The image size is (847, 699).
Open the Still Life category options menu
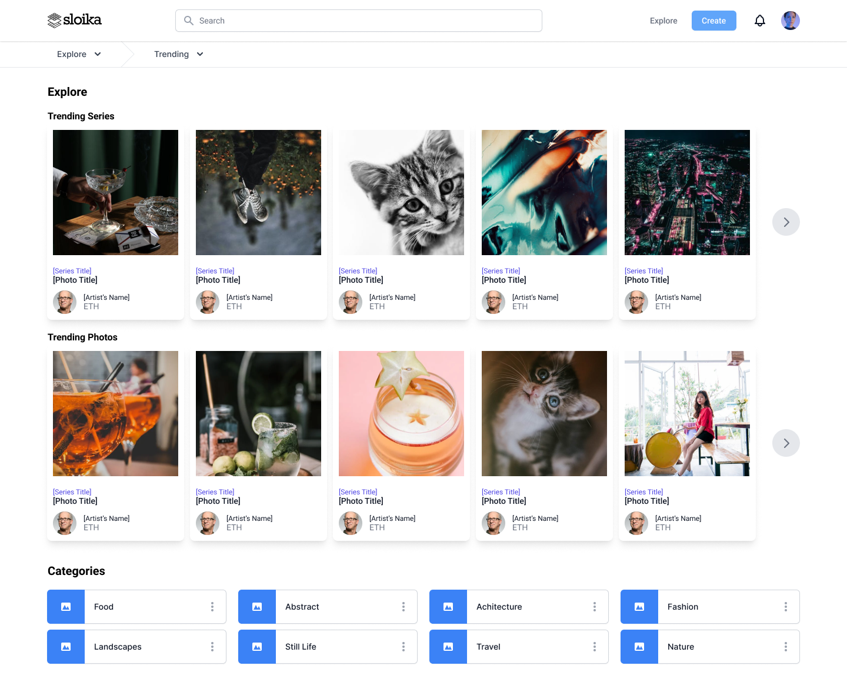404,647
